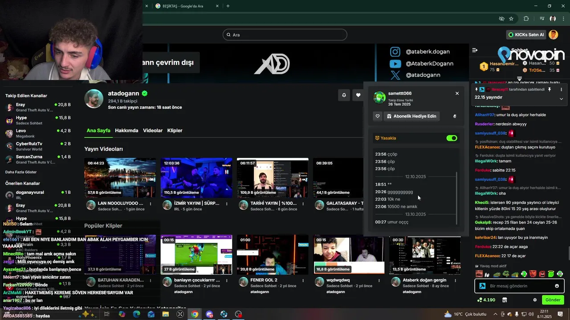Screen dimensions: 570x320
Task: Open chat settings gear icon
Action: coord(535,300)
